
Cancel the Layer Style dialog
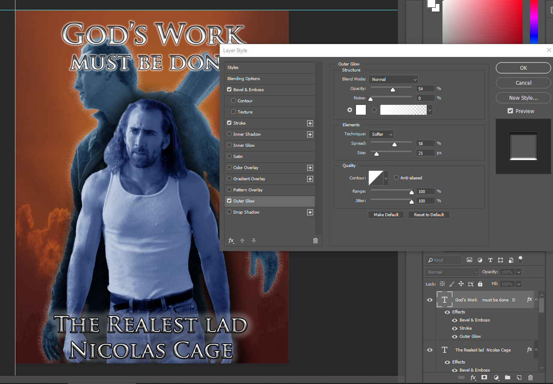pos(523,83)
